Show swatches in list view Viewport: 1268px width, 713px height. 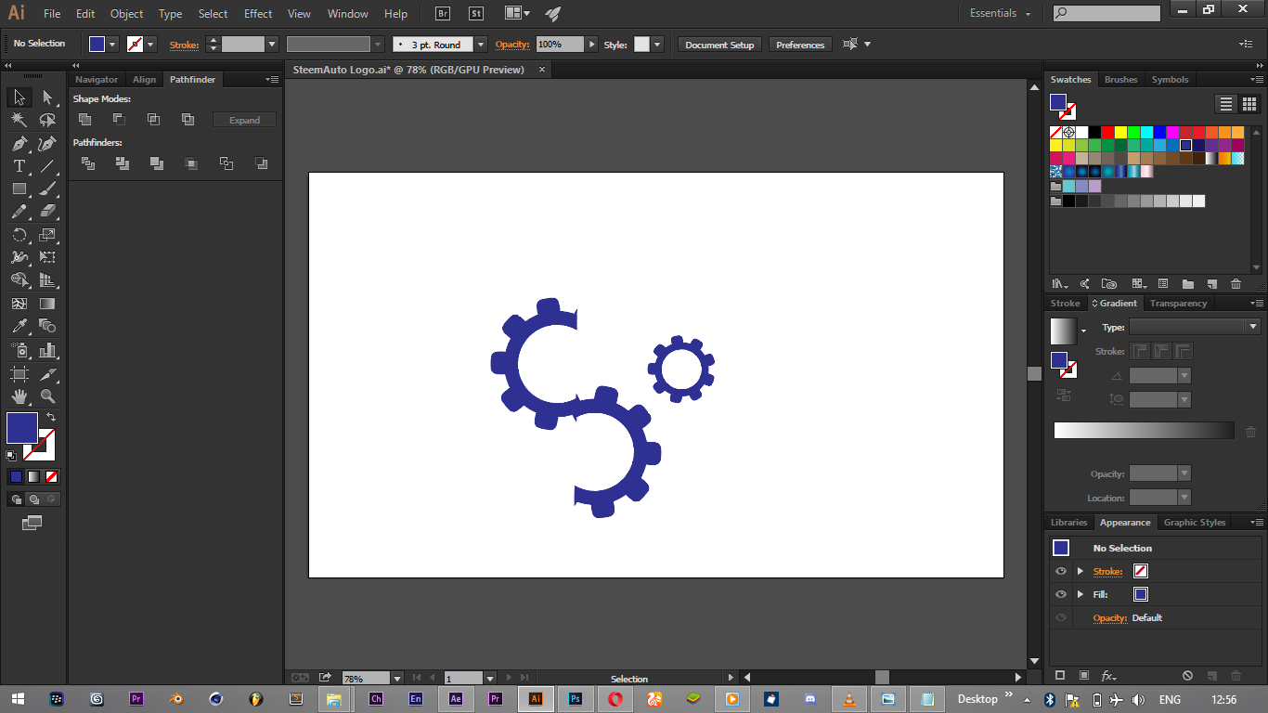[1226, 104]
